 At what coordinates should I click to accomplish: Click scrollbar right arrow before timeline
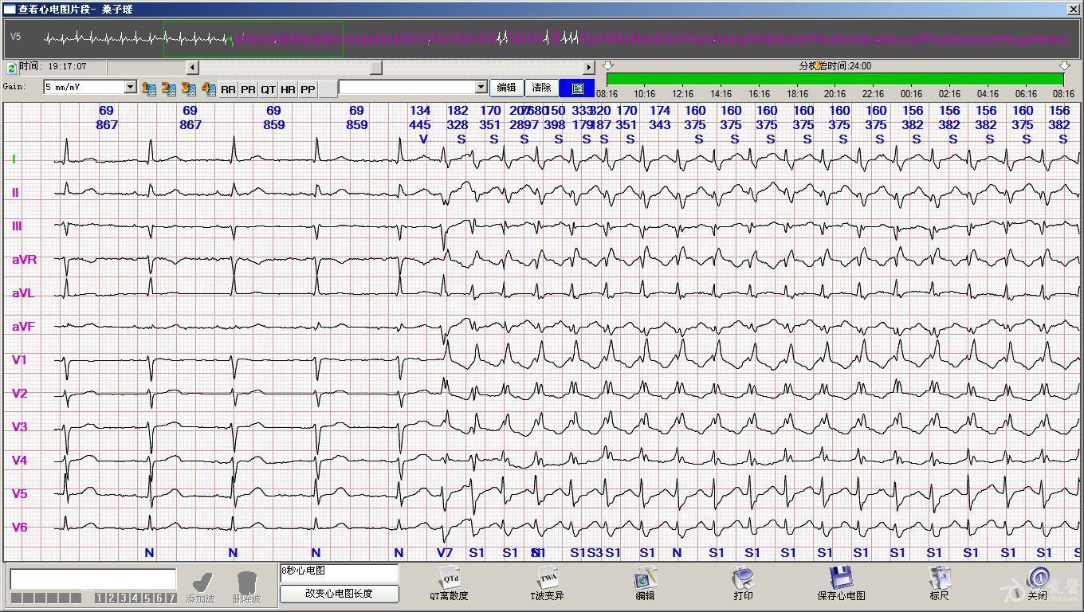(x=589, y=68)
